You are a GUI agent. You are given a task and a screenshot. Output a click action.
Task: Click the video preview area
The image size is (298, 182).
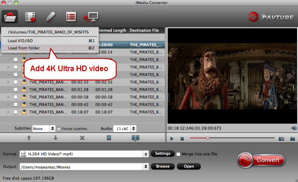coord(232,76)
